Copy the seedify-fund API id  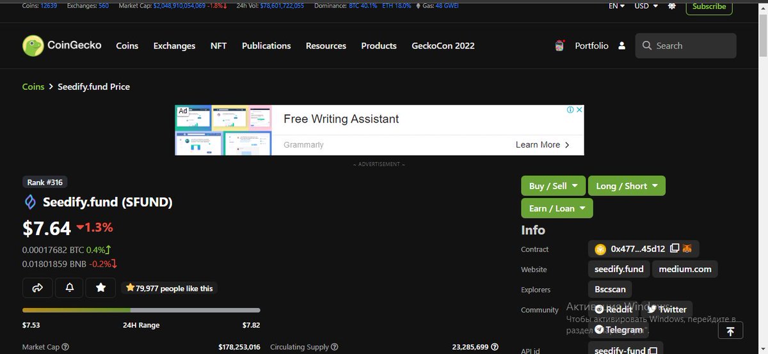point(653,350)
